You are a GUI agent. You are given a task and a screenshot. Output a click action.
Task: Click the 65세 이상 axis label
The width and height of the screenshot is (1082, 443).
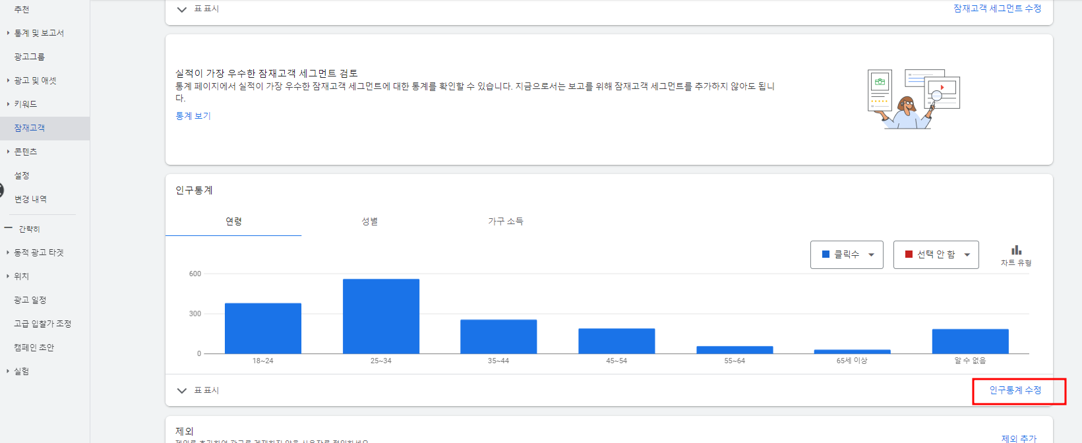click(x=852, y=361)
